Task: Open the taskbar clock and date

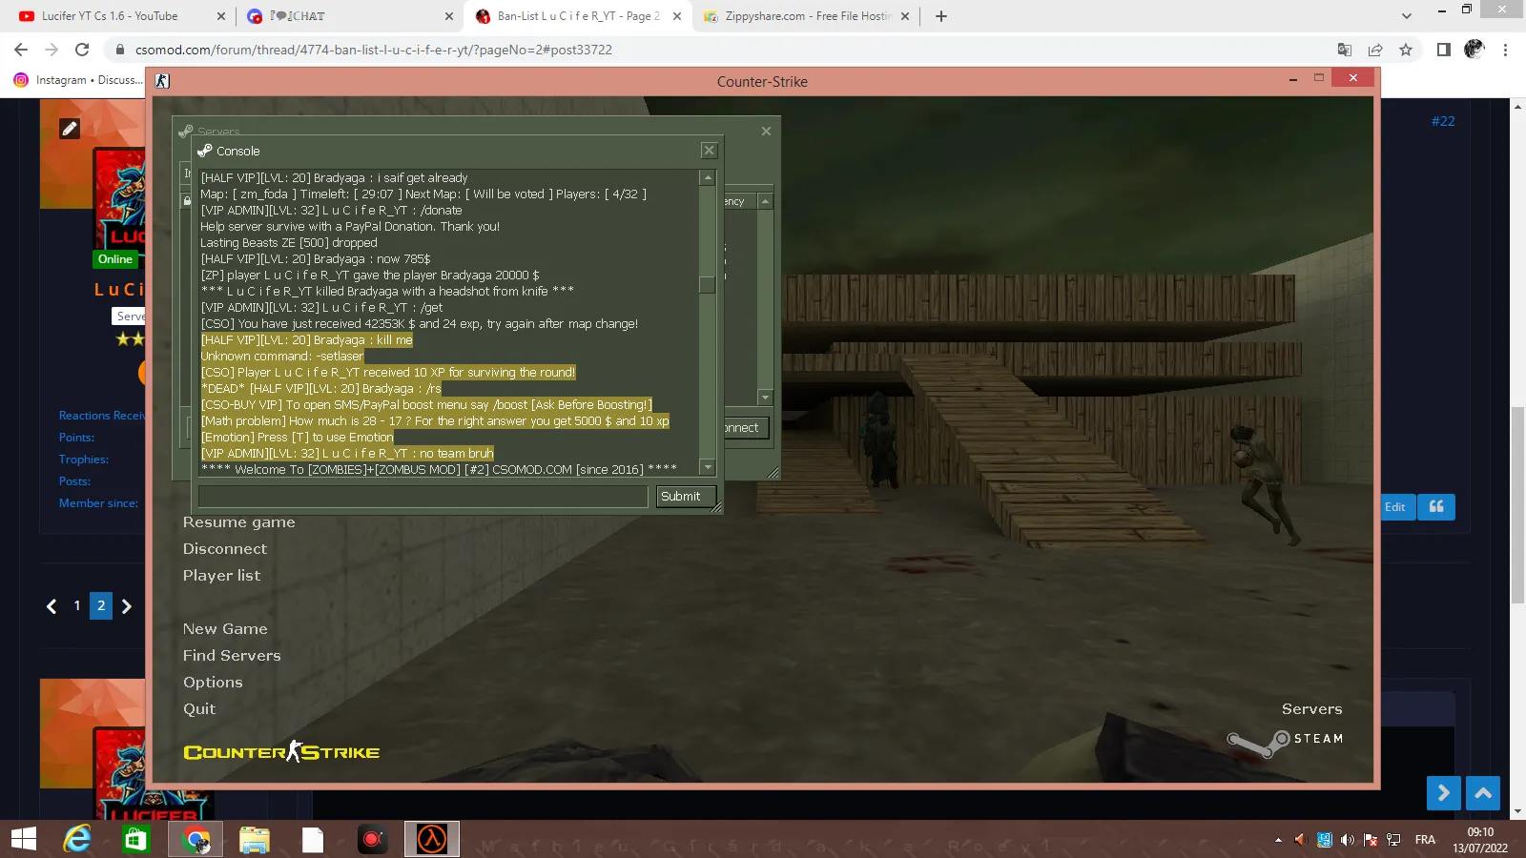Action: (1480, 840)
